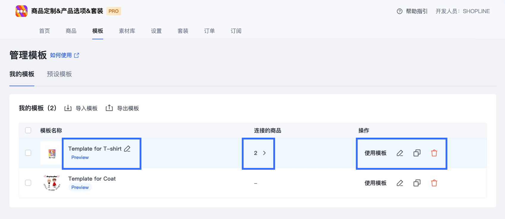
Task: Click the pencil rename icon beside Template for T-shirt
Action: pos(127,149)
